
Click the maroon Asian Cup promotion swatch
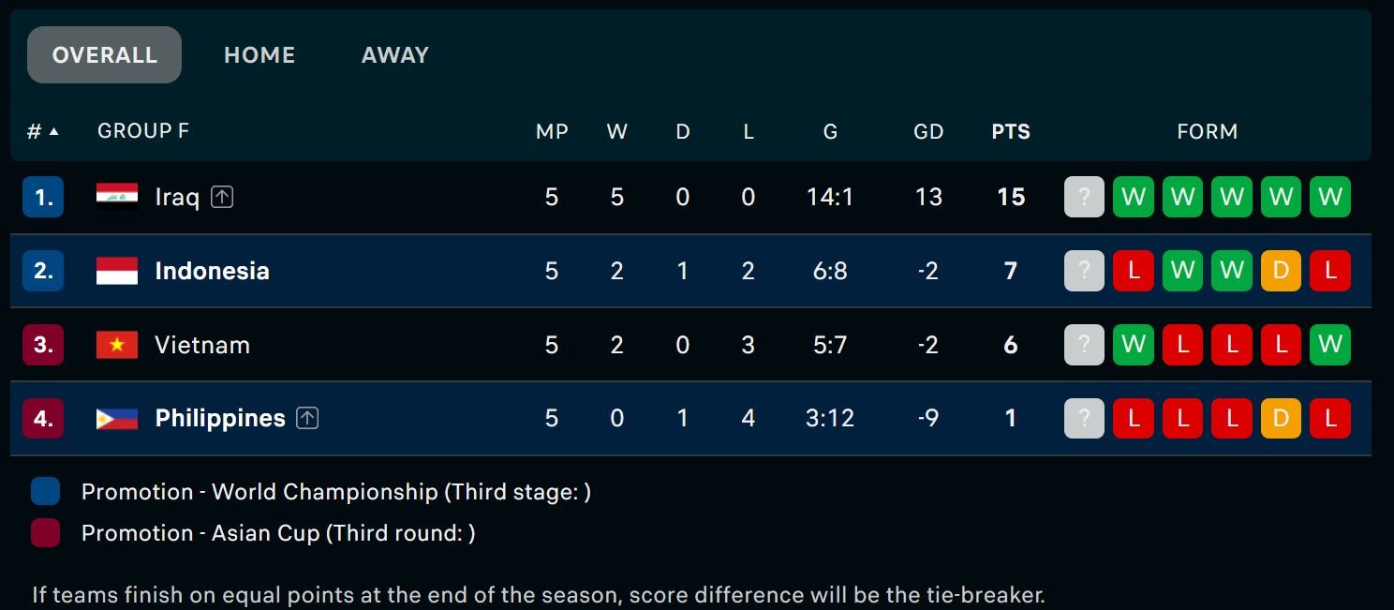click(x=45, y=532)
